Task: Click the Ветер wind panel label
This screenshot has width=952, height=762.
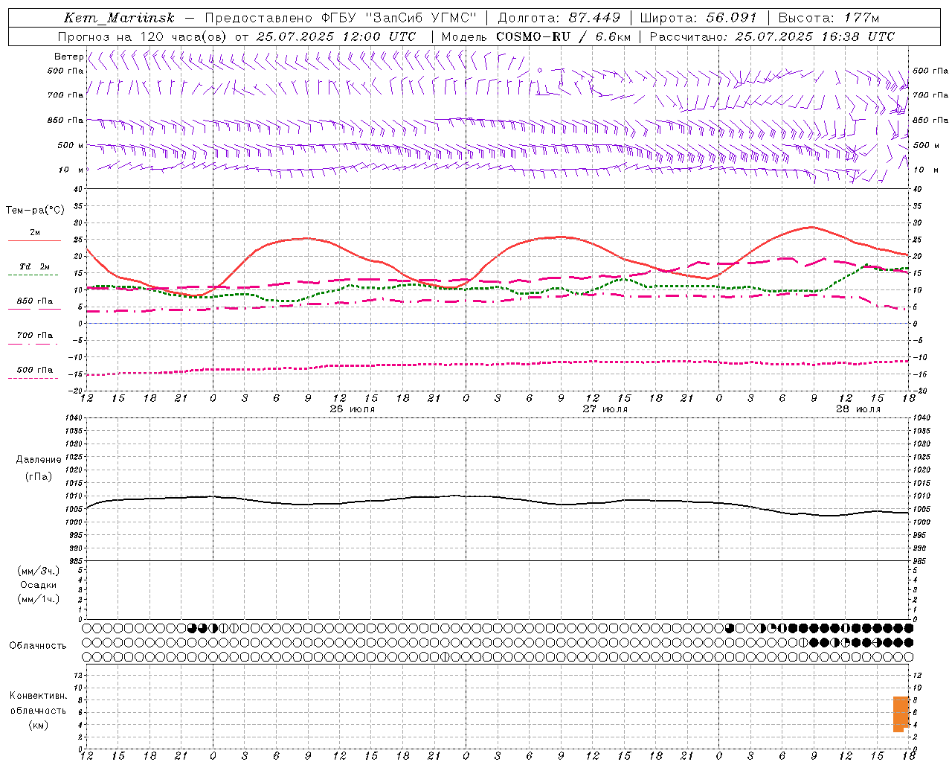Action: click(x=68, y=57)
